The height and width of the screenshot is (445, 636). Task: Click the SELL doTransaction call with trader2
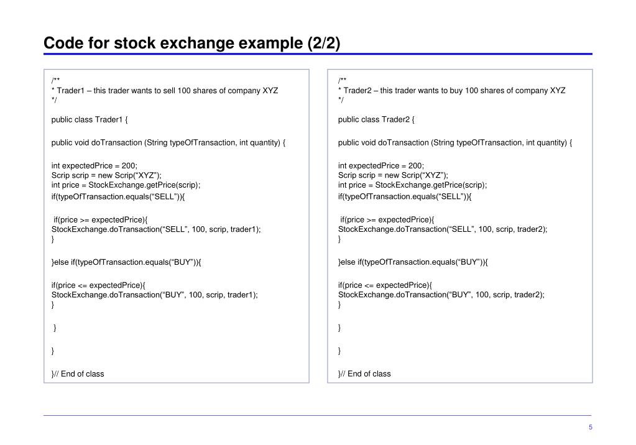443,229
